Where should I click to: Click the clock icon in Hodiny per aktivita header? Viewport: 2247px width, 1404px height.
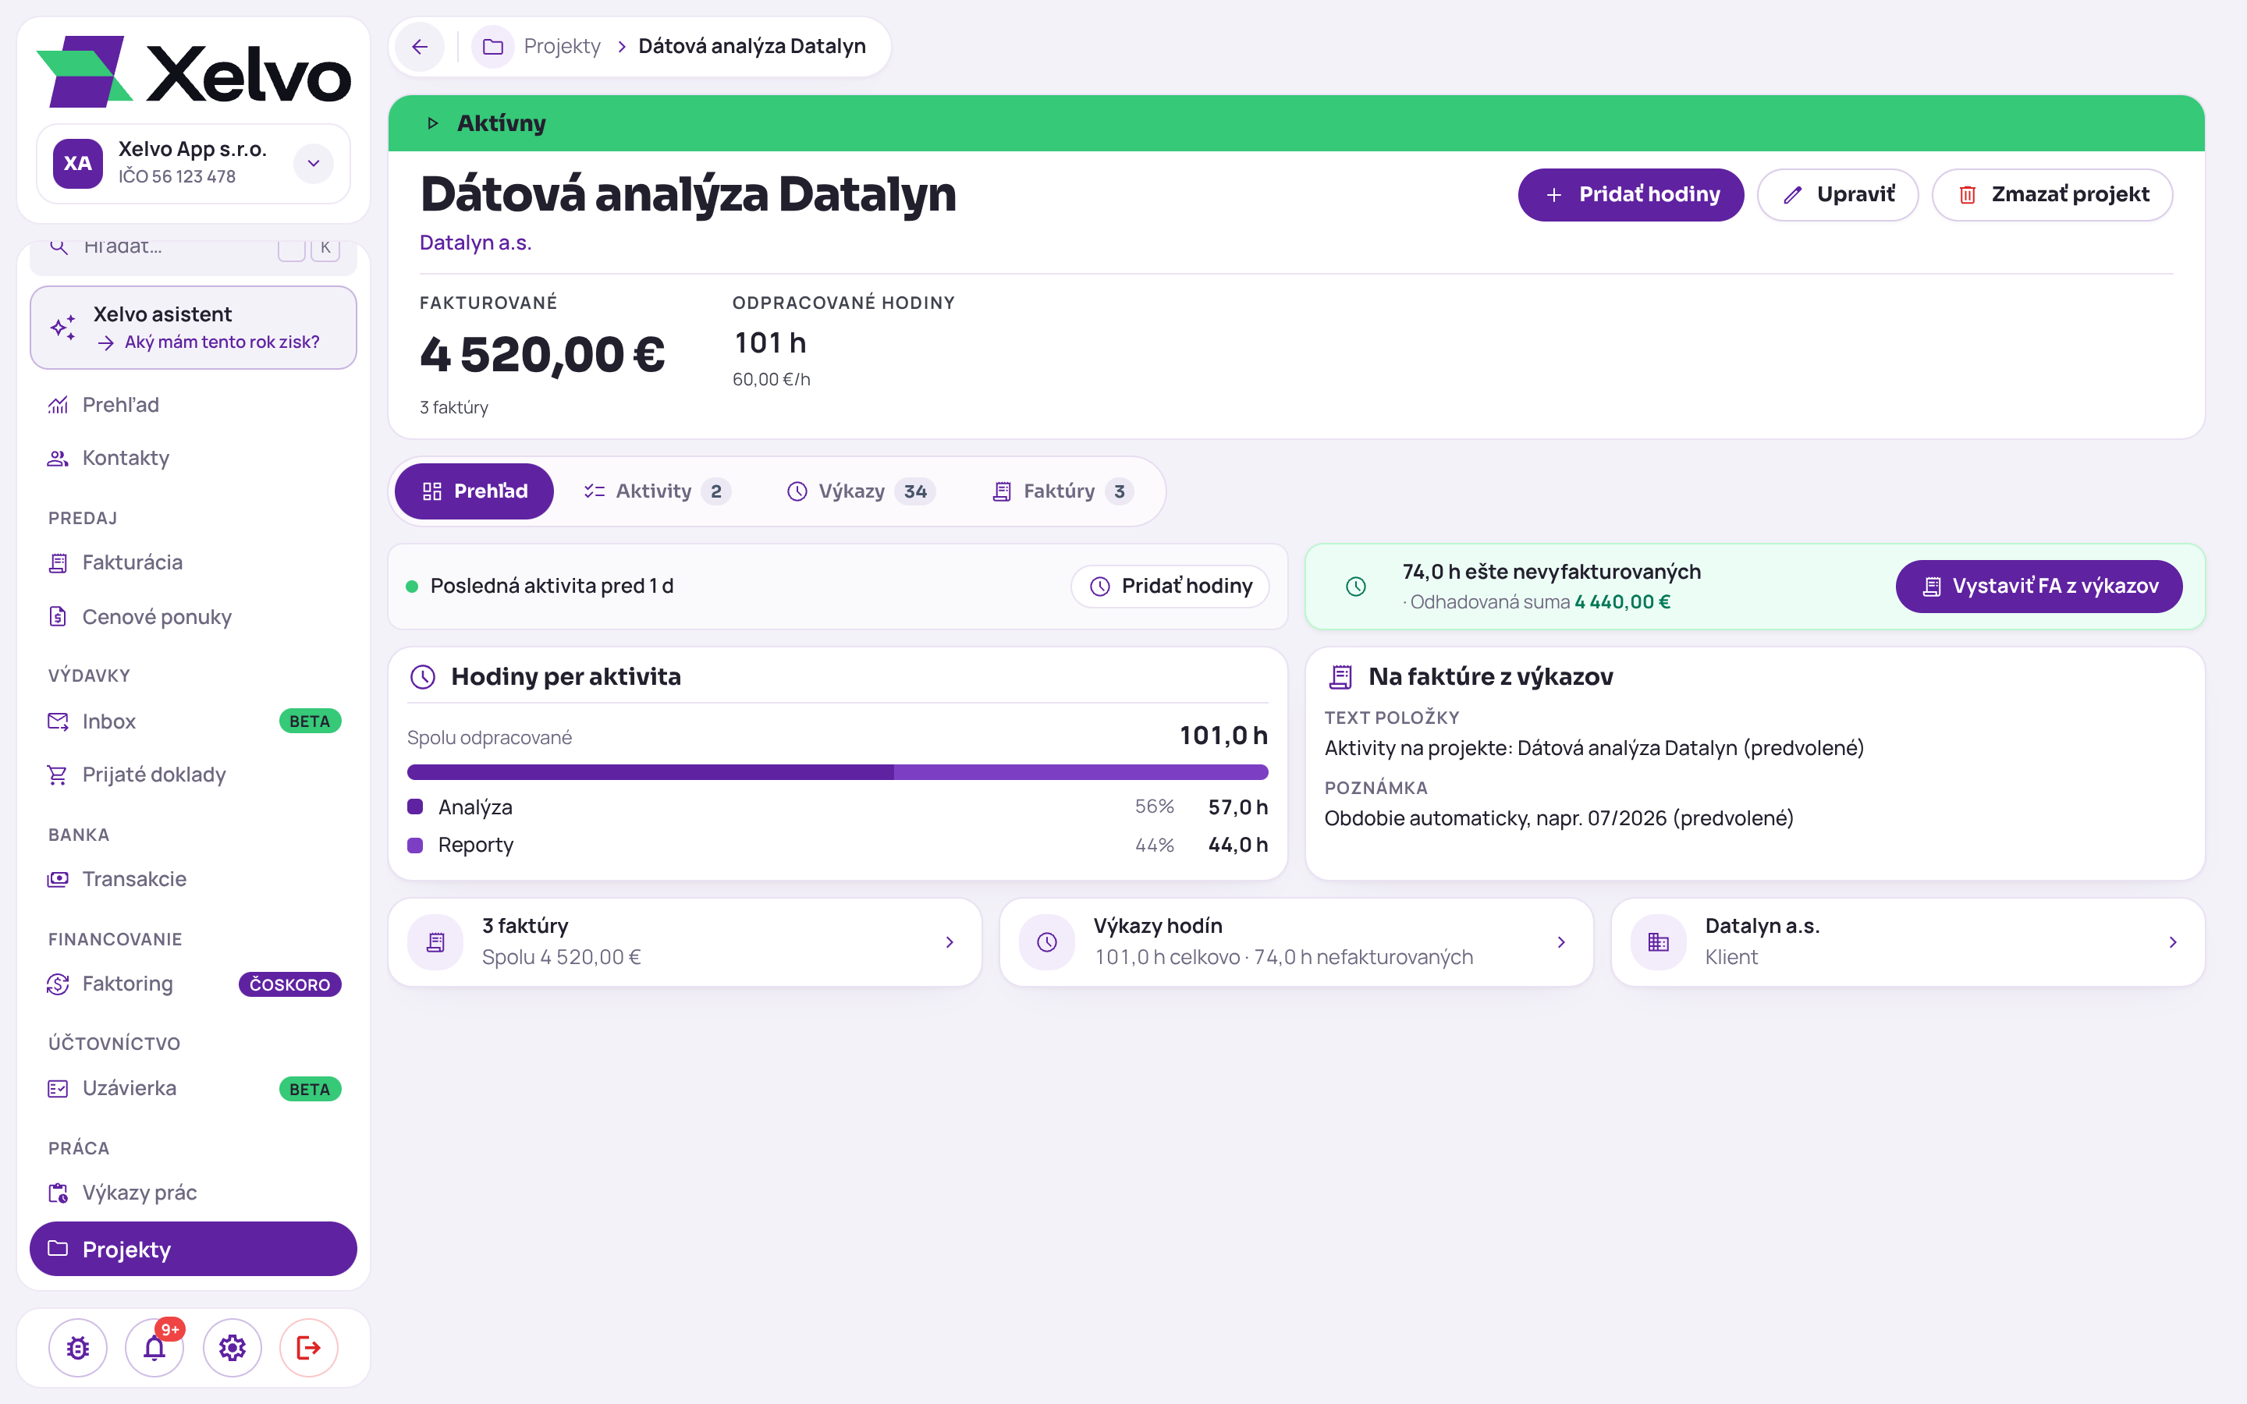pyautogui.click(x=422, y=677)
